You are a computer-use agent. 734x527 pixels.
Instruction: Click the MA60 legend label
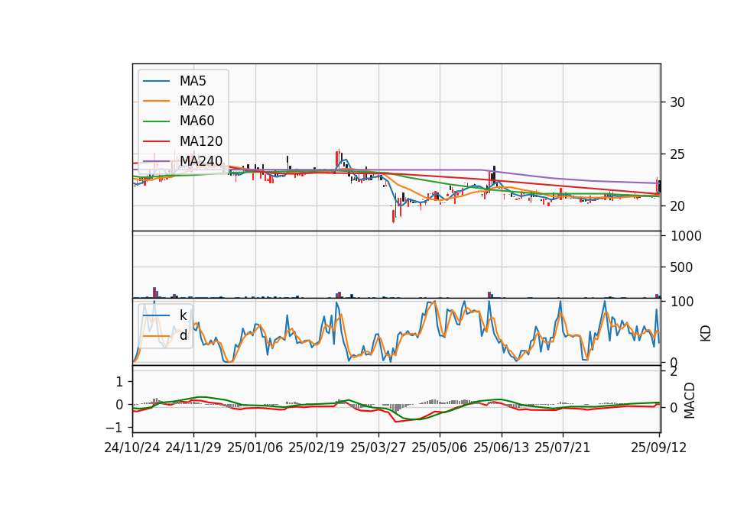[197, 121]
